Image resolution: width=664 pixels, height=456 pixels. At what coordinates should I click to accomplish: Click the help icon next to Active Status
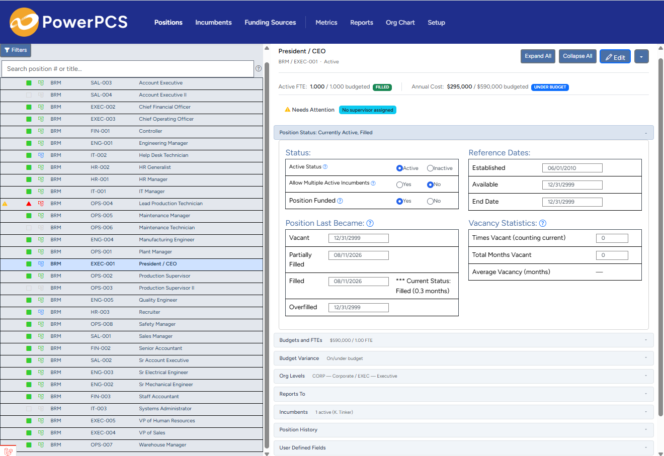tap(325, 167)
